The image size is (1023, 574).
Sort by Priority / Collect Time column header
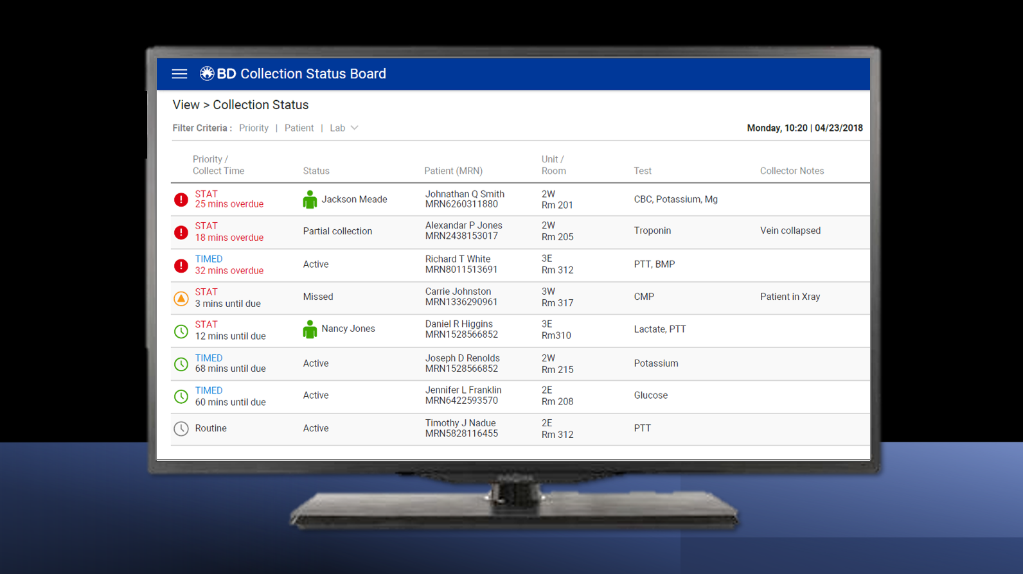218,165
